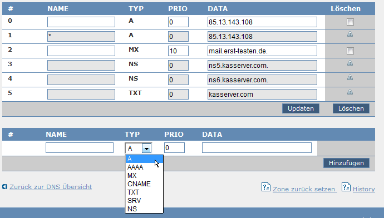Click the disabled PRIO field in row 4
Screen dimensions: 384x218
pos(178,80)
